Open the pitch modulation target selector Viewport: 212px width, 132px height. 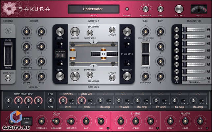point(86,107)
